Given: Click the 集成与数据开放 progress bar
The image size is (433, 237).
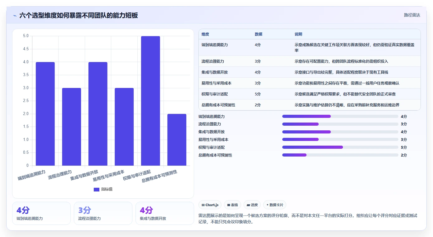Looking at the screenshot, I should coord(340,132).
